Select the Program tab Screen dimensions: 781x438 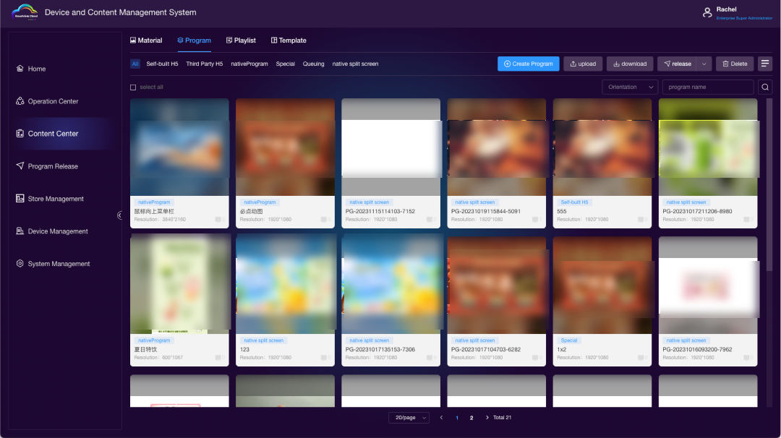coord(195,40)
